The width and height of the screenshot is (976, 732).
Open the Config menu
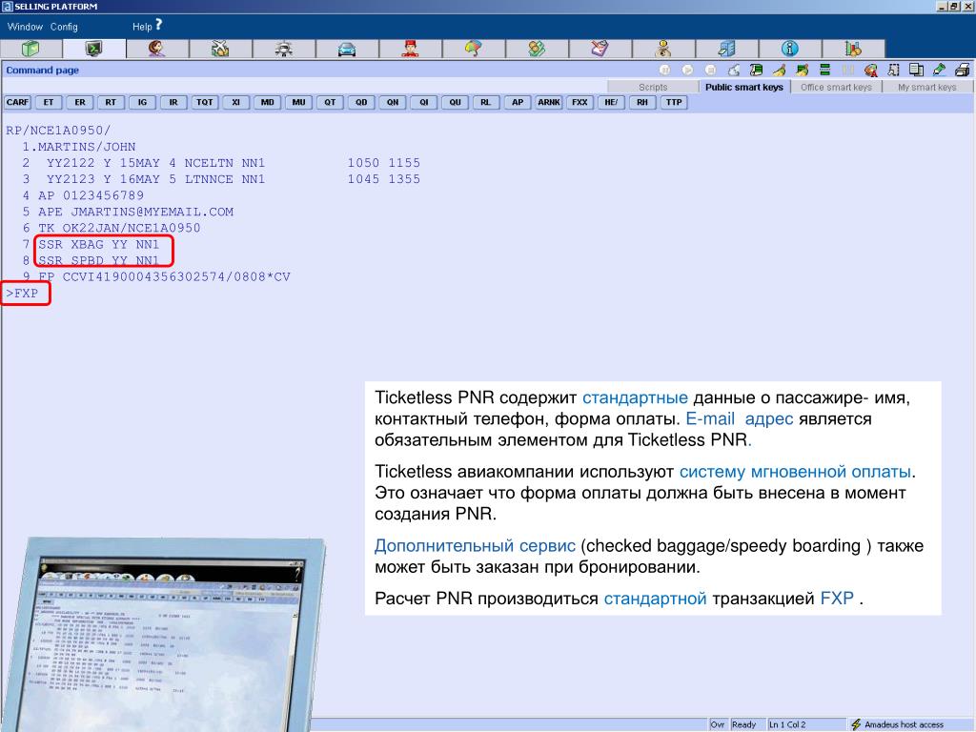pos(64,27)
